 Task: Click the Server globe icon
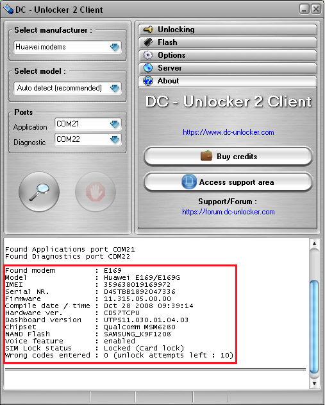[x=148, y=68]
